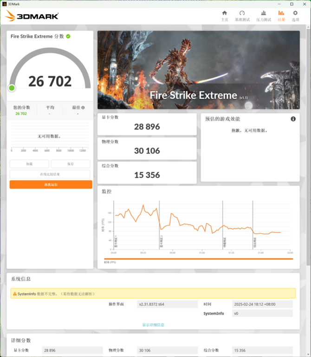311x357 pixels.
Task: Switch to 基准测试 benchmarks tab
Action: click(242, 16)
